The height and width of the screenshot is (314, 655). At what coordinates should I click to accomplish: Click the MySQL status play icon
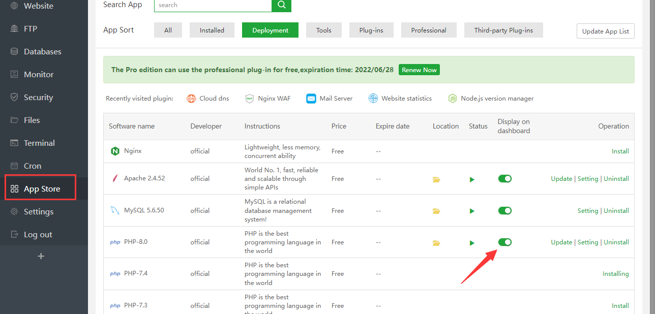(x=472, y=211)
